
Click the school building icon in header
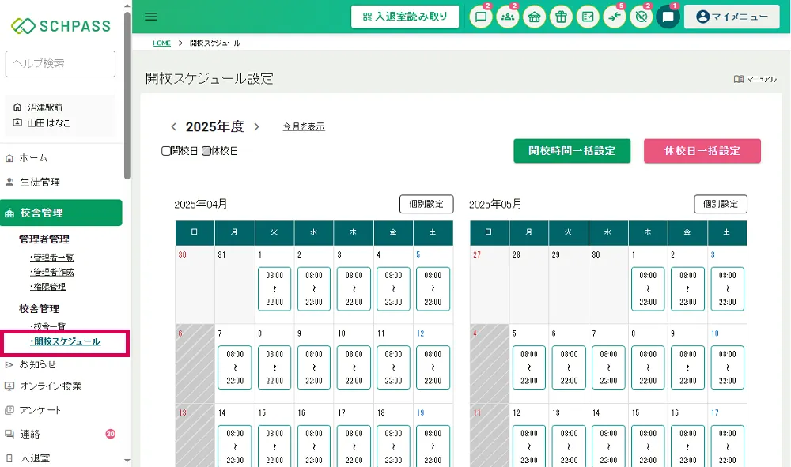tap(535, 17)
